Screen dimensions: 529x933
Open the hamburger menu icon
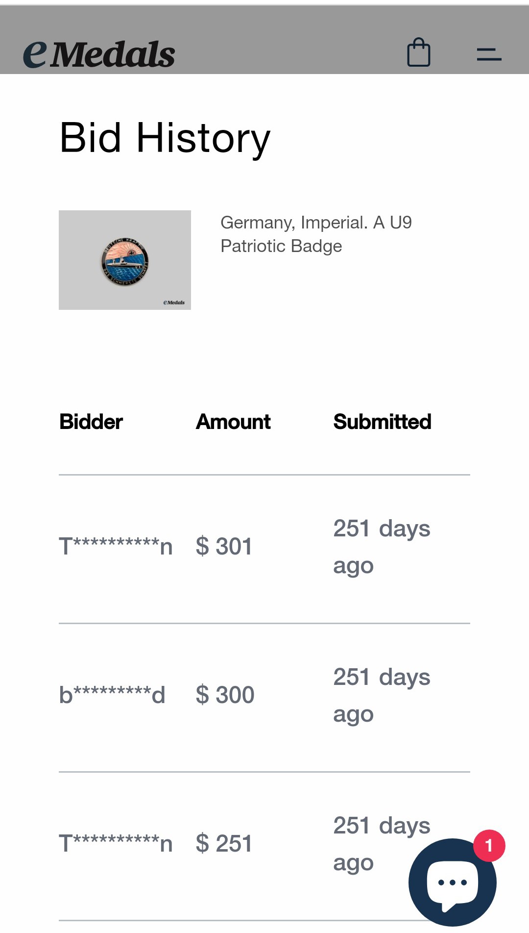(x=489, y=54)
